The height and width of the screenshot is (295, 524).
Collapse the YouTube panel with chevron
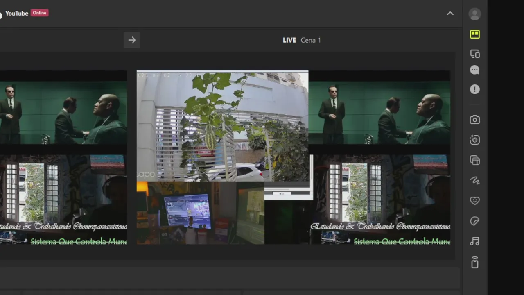(450, 13)
